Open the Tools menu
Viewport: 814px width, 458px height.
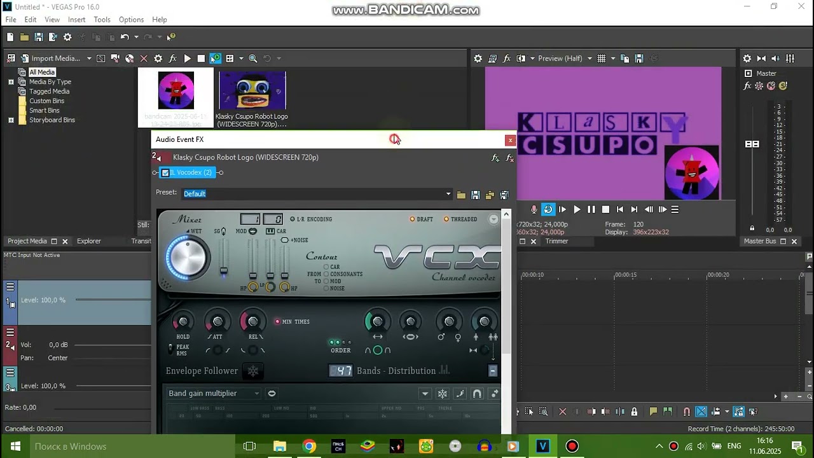coord(102,20)
